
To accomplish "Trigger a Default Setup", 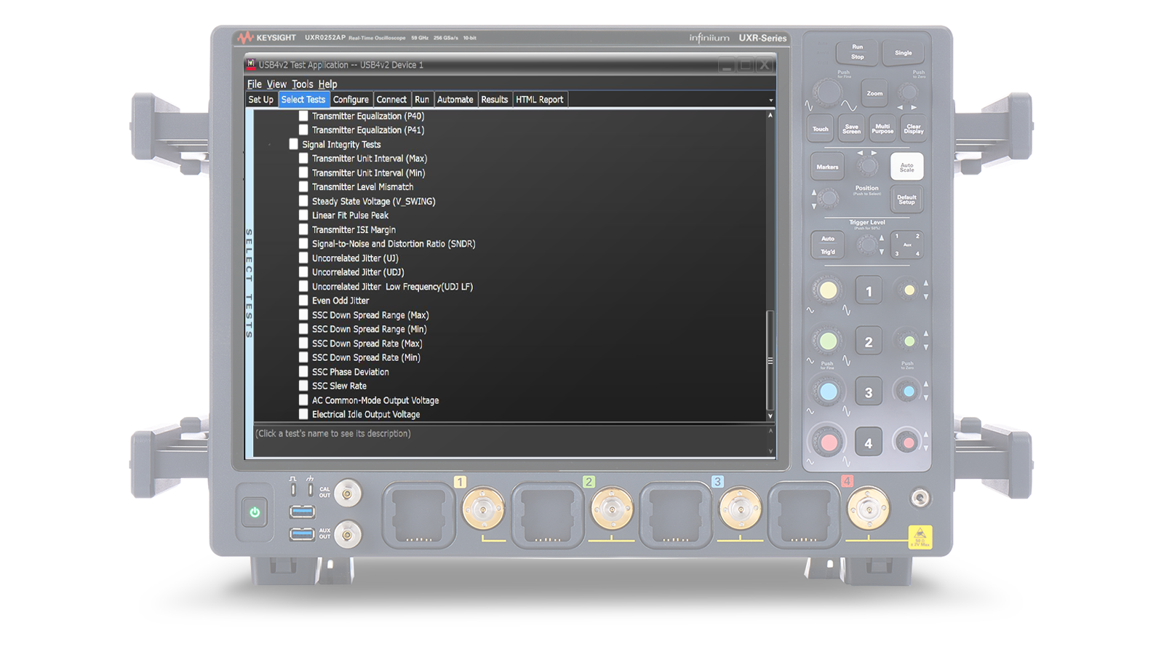I will [x=907, y=199].
